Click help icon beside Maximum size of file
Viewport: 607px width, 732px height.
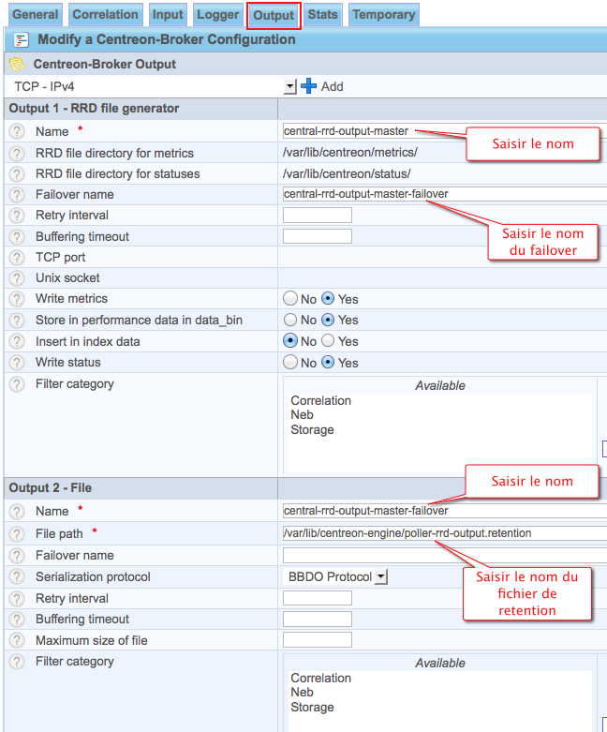pyautogui.click(x=16, y=641)
